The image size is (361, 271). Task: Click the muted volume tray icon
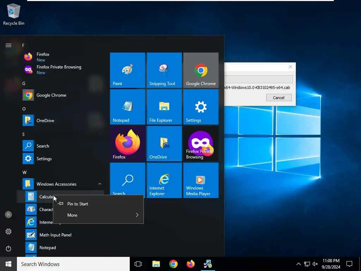[315, 264]
